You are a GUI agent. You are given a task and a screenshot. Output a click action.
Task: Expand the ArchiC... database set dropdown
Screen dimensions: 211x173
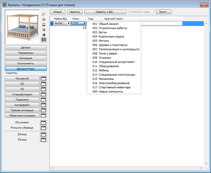click(x=62, y=23)
